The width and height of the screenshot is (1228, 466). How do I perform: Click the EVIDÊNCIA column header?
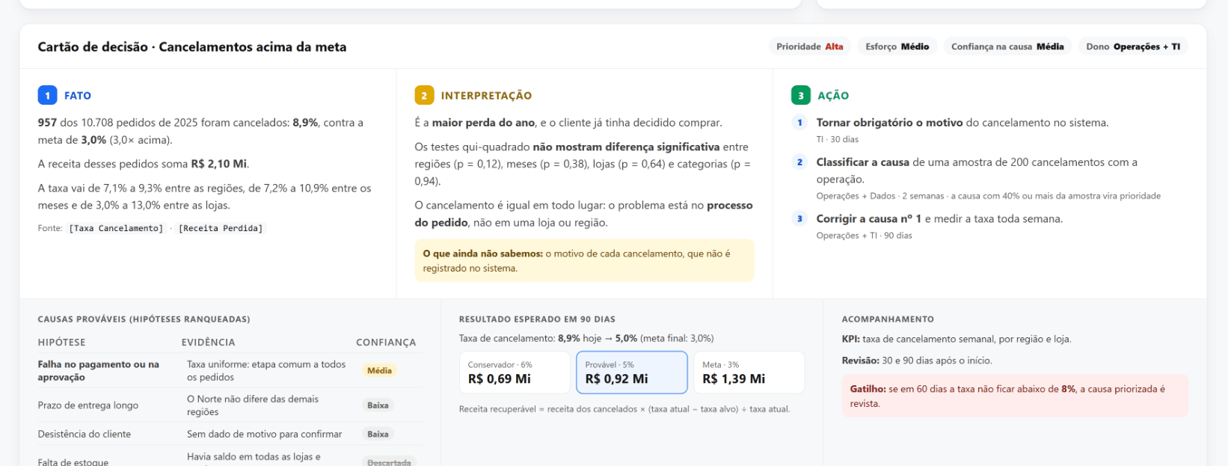tap(208, 342)
